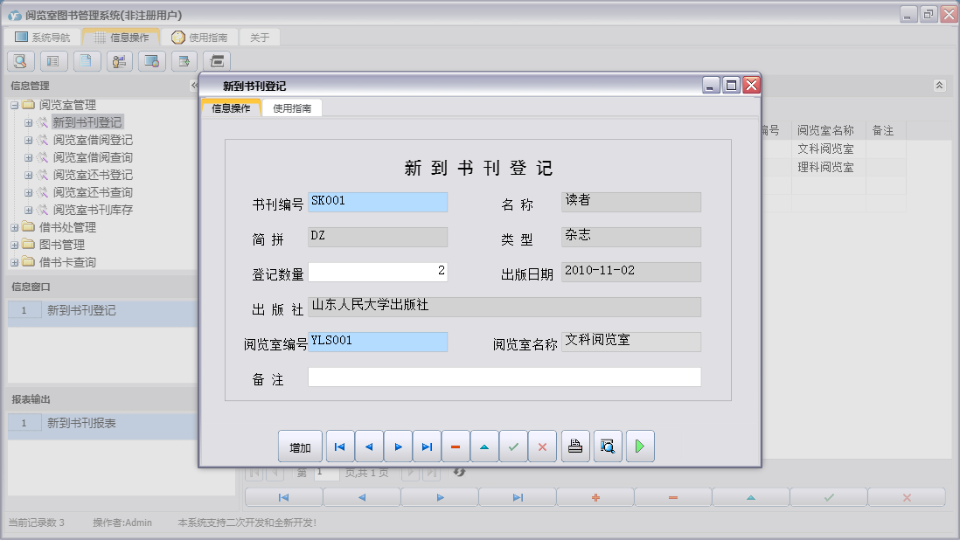This screenshot has height=540, width=960.
Task: Click the red minus delete icon in dialog
Action: (456, 447)
